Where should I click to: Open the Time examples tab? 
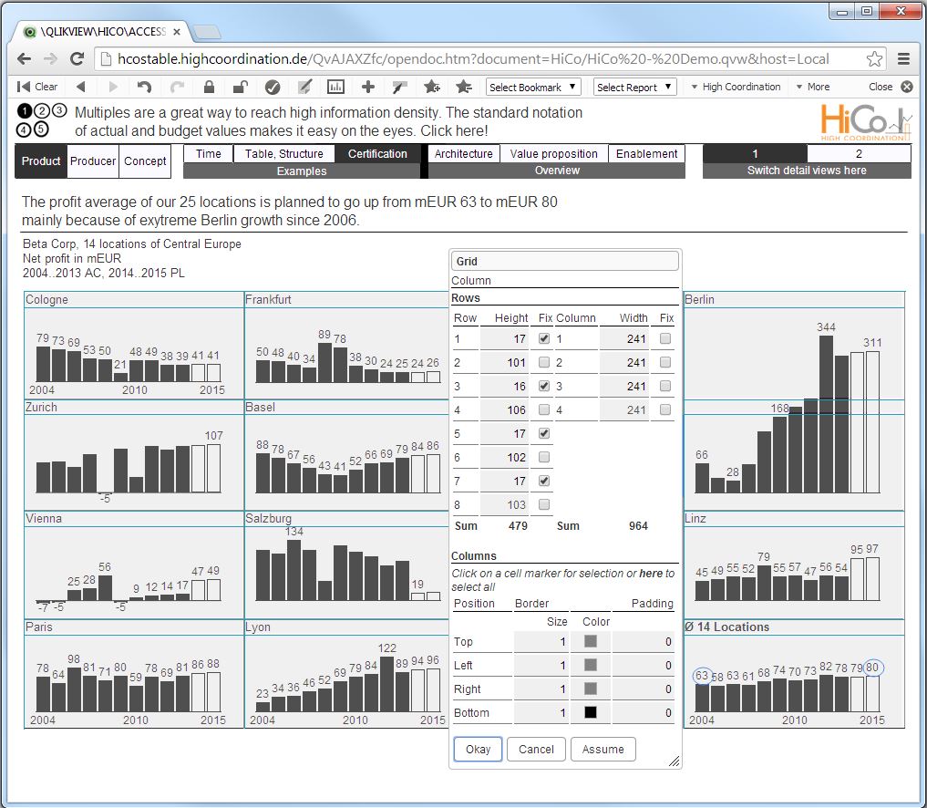208,154
